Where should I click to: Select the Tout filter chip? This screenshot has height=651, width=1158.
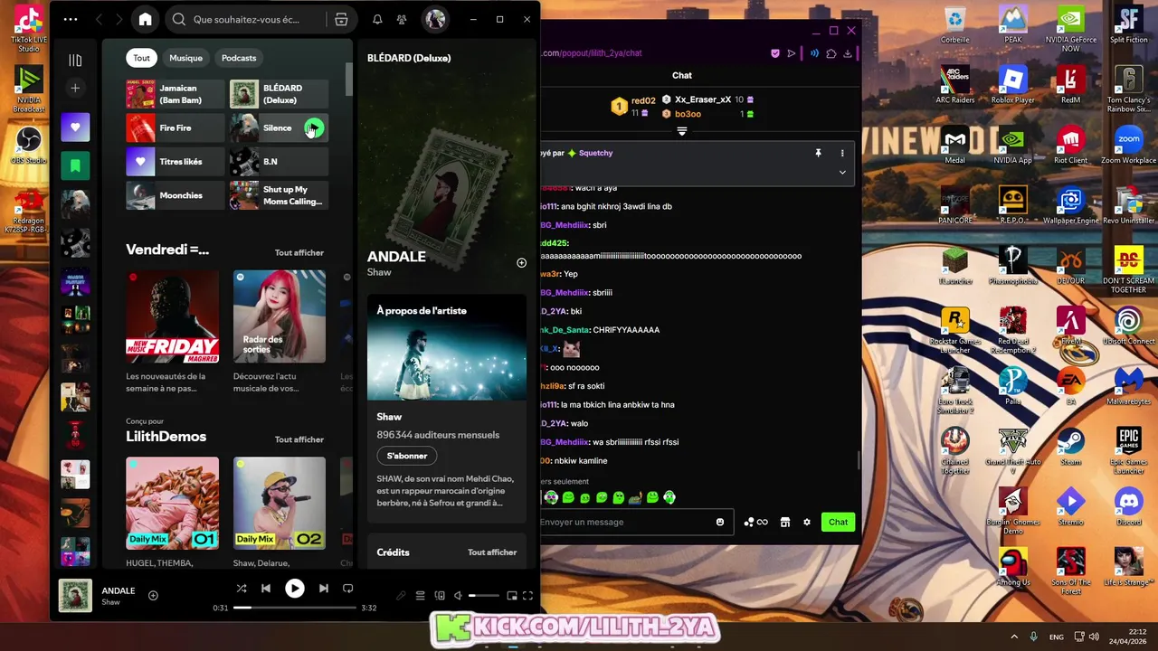click(x=142, y=58)
